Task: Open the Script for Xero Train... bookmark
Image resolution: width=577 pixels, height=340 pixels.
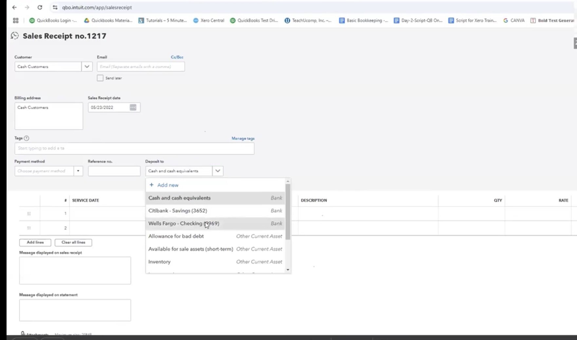Action: pyautogui.click(x=472, y=20)
